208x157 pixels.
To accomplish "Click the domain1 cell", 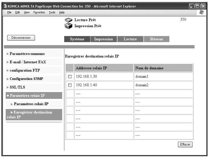I will (163, 77).
